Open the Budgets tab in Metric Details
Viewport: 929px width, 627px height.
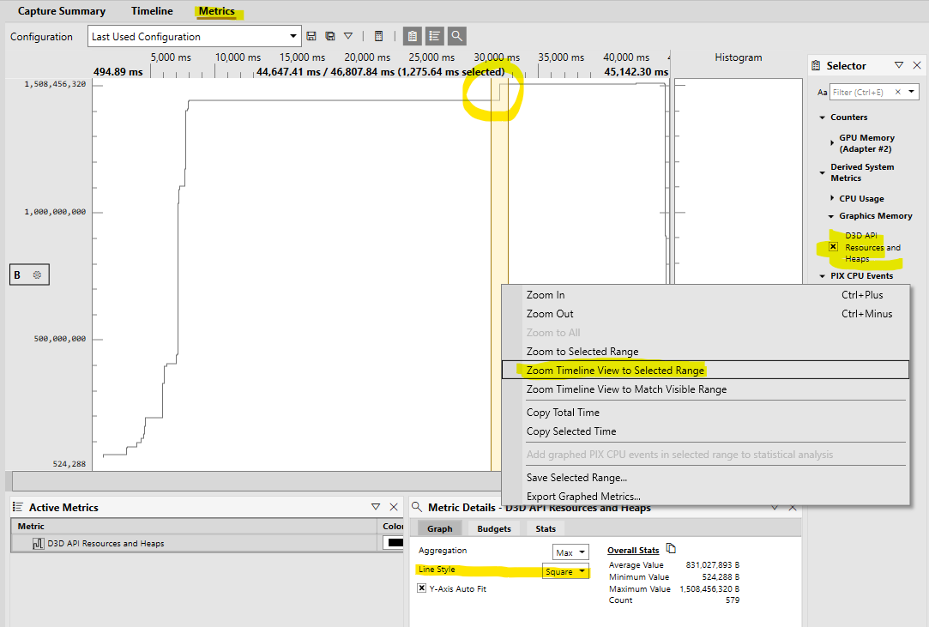(x=494, y=528)
